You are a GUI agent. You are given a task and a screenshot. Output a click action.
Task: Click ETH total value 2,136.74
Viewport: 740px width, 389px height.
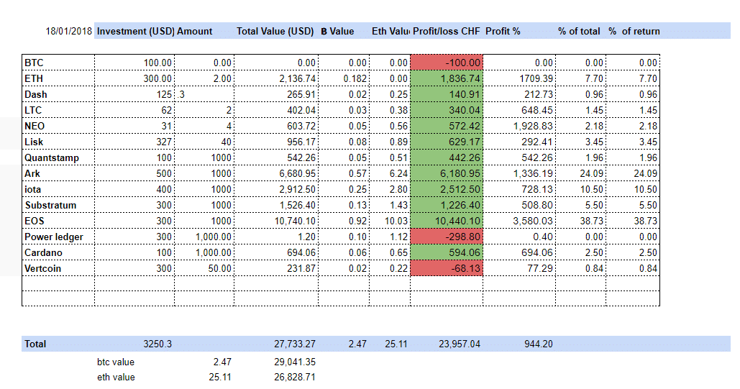pyautogui.click(x=297, y=78)
